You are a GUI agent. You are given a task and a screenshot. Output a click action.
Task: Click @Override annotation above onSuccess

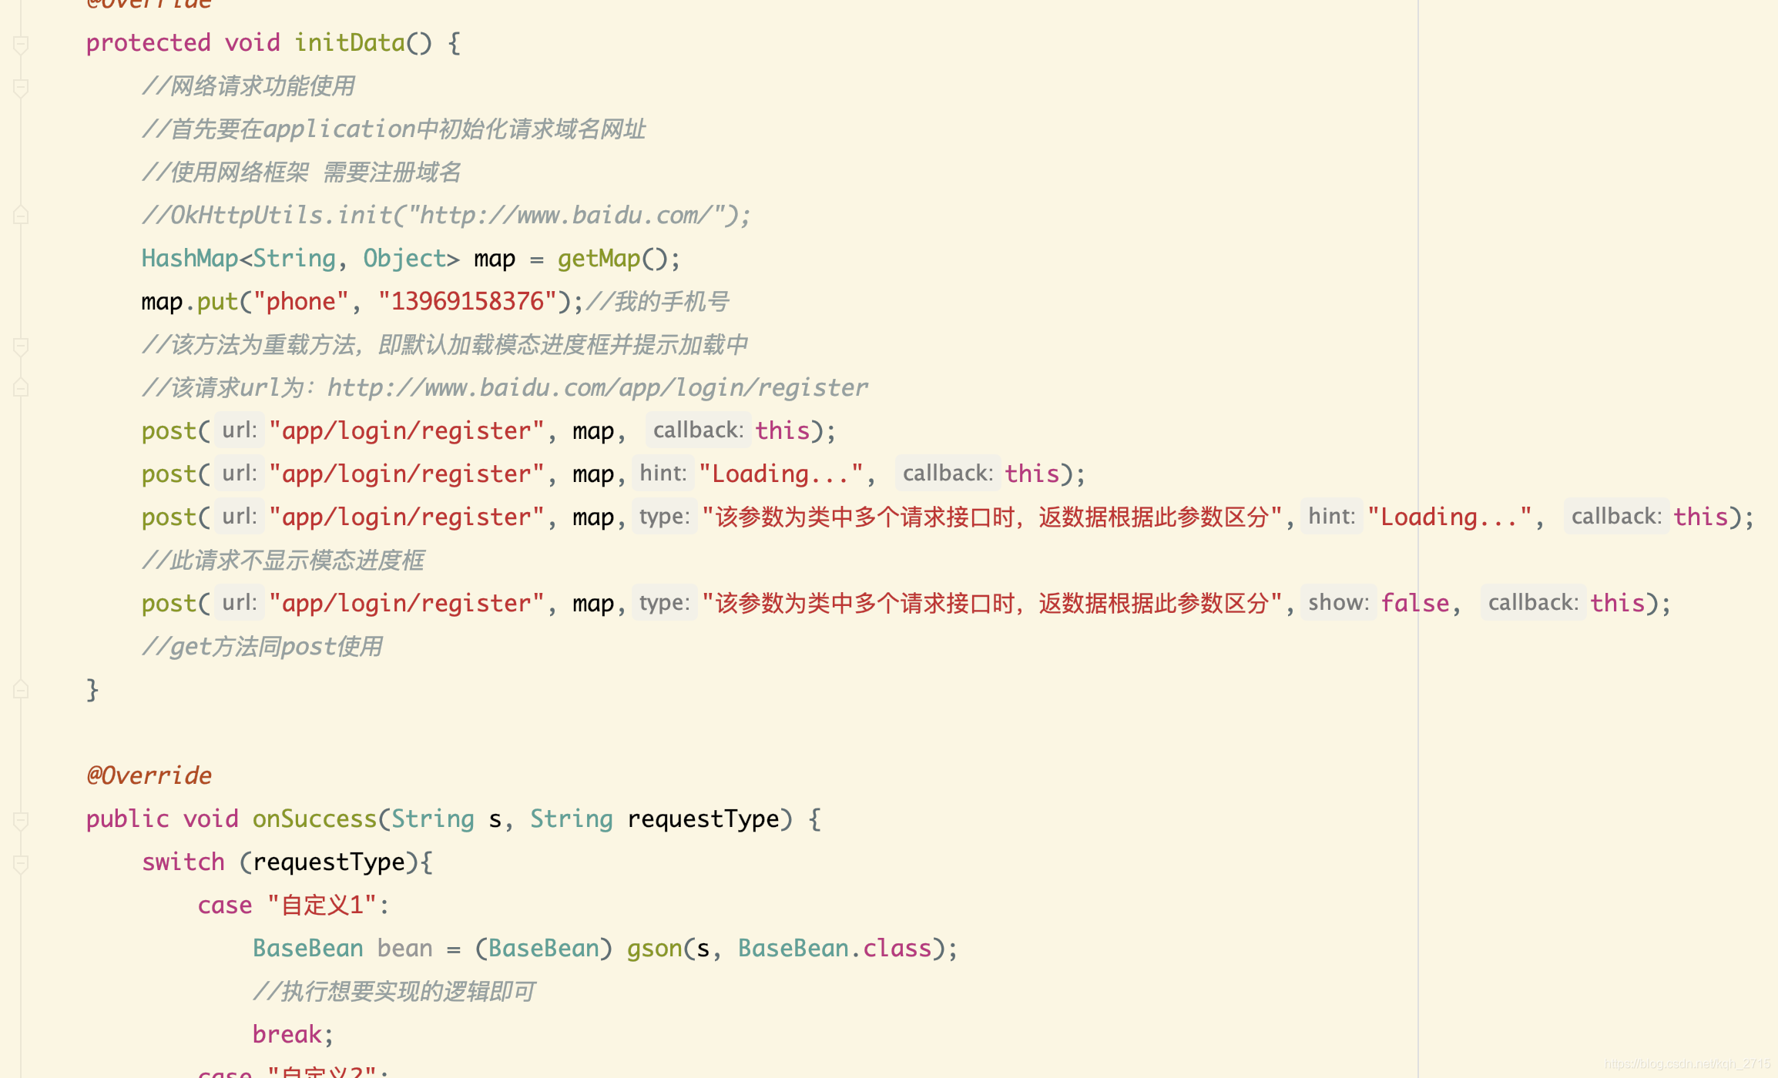click(149, 775)
